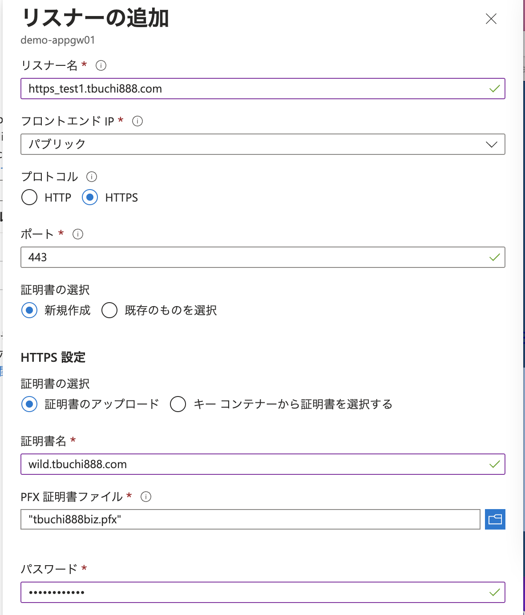Close the リスナーの追加 dialog

point(491,19)
